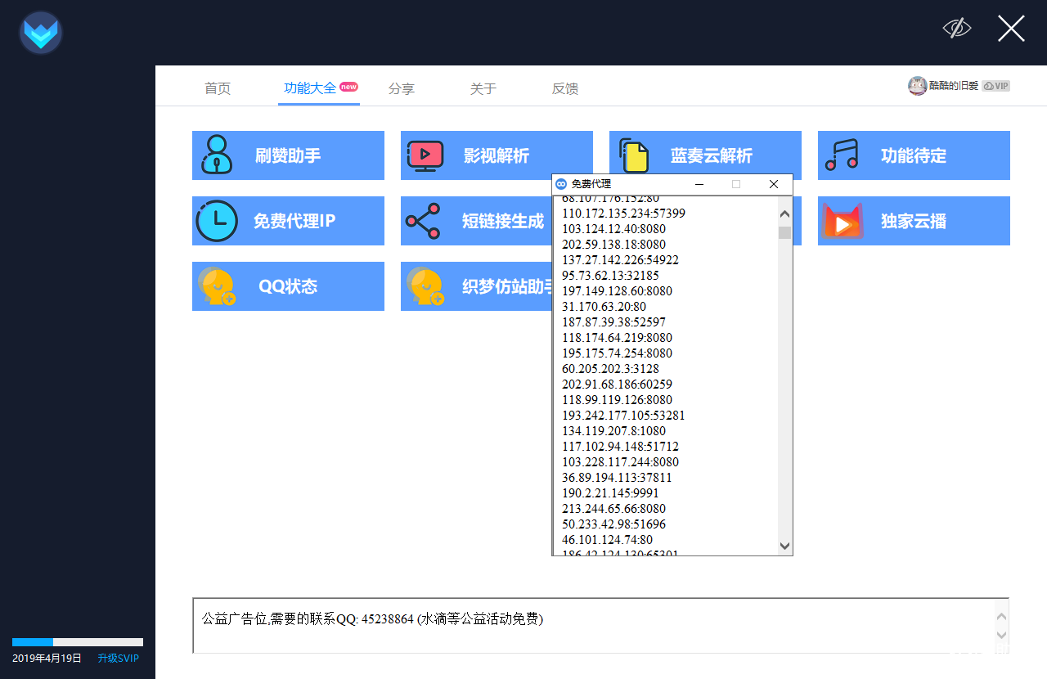The width and height of the screenshot is (1047, 679).
Task: Select proxy 137.27.142.226:54922
Action: [620, 260]
